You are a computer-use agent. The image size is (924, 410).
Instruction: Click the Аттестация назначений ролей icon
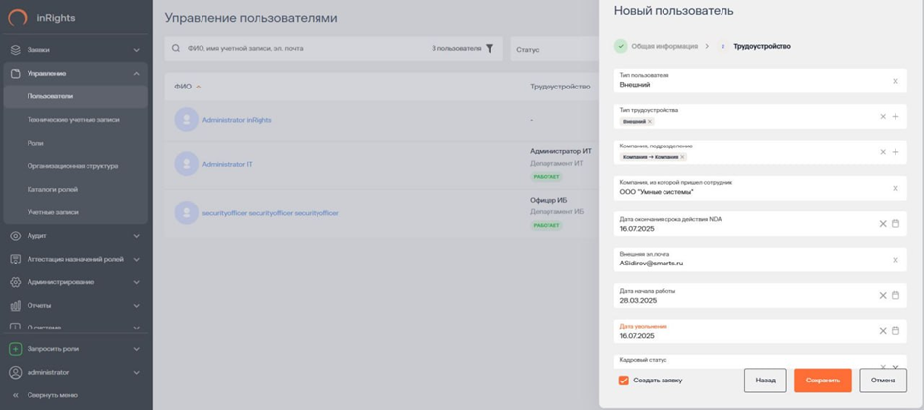pos(16,259)
